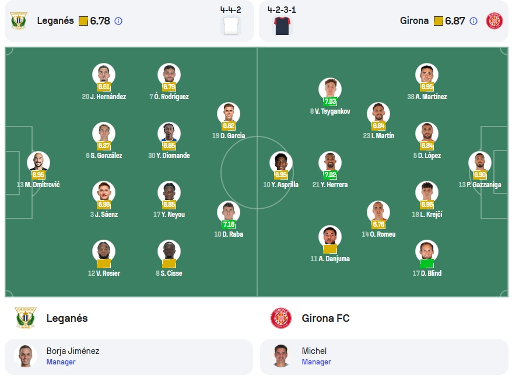Click the Leganés rating info icon
Screen dimensions: 512x379
(x=118, y=21)
